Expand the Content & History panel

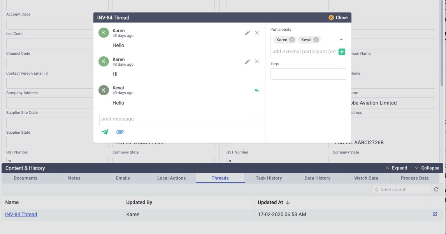coord(396,168)
